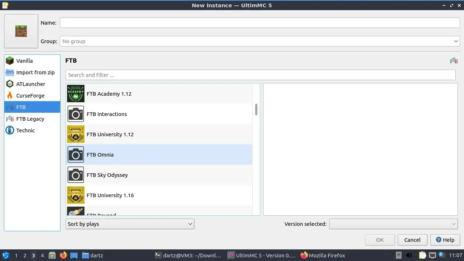
Task: Click the 11:07 clock in tray
Action: [455, 256]
